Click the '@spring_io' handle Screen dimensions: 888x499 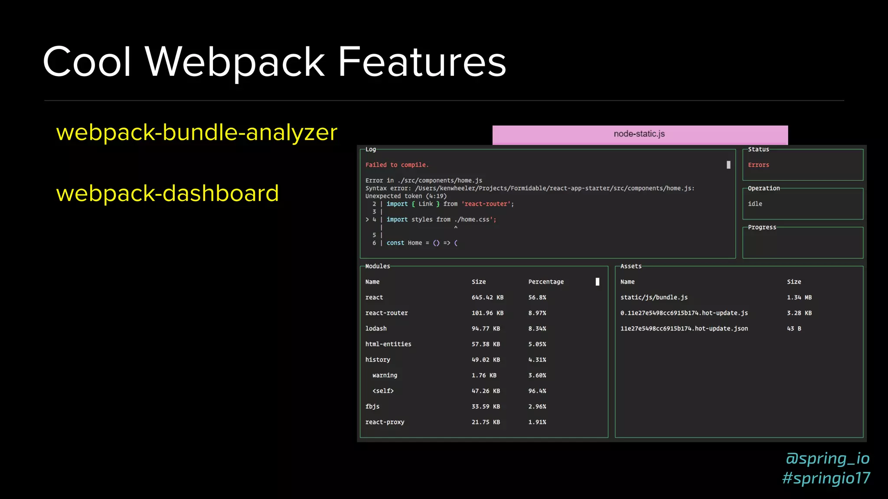point(827,458)
